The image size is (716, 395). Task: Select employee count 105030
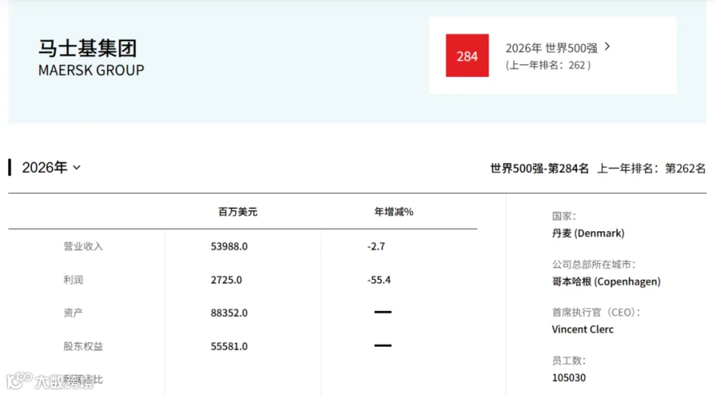click(569, 378)
